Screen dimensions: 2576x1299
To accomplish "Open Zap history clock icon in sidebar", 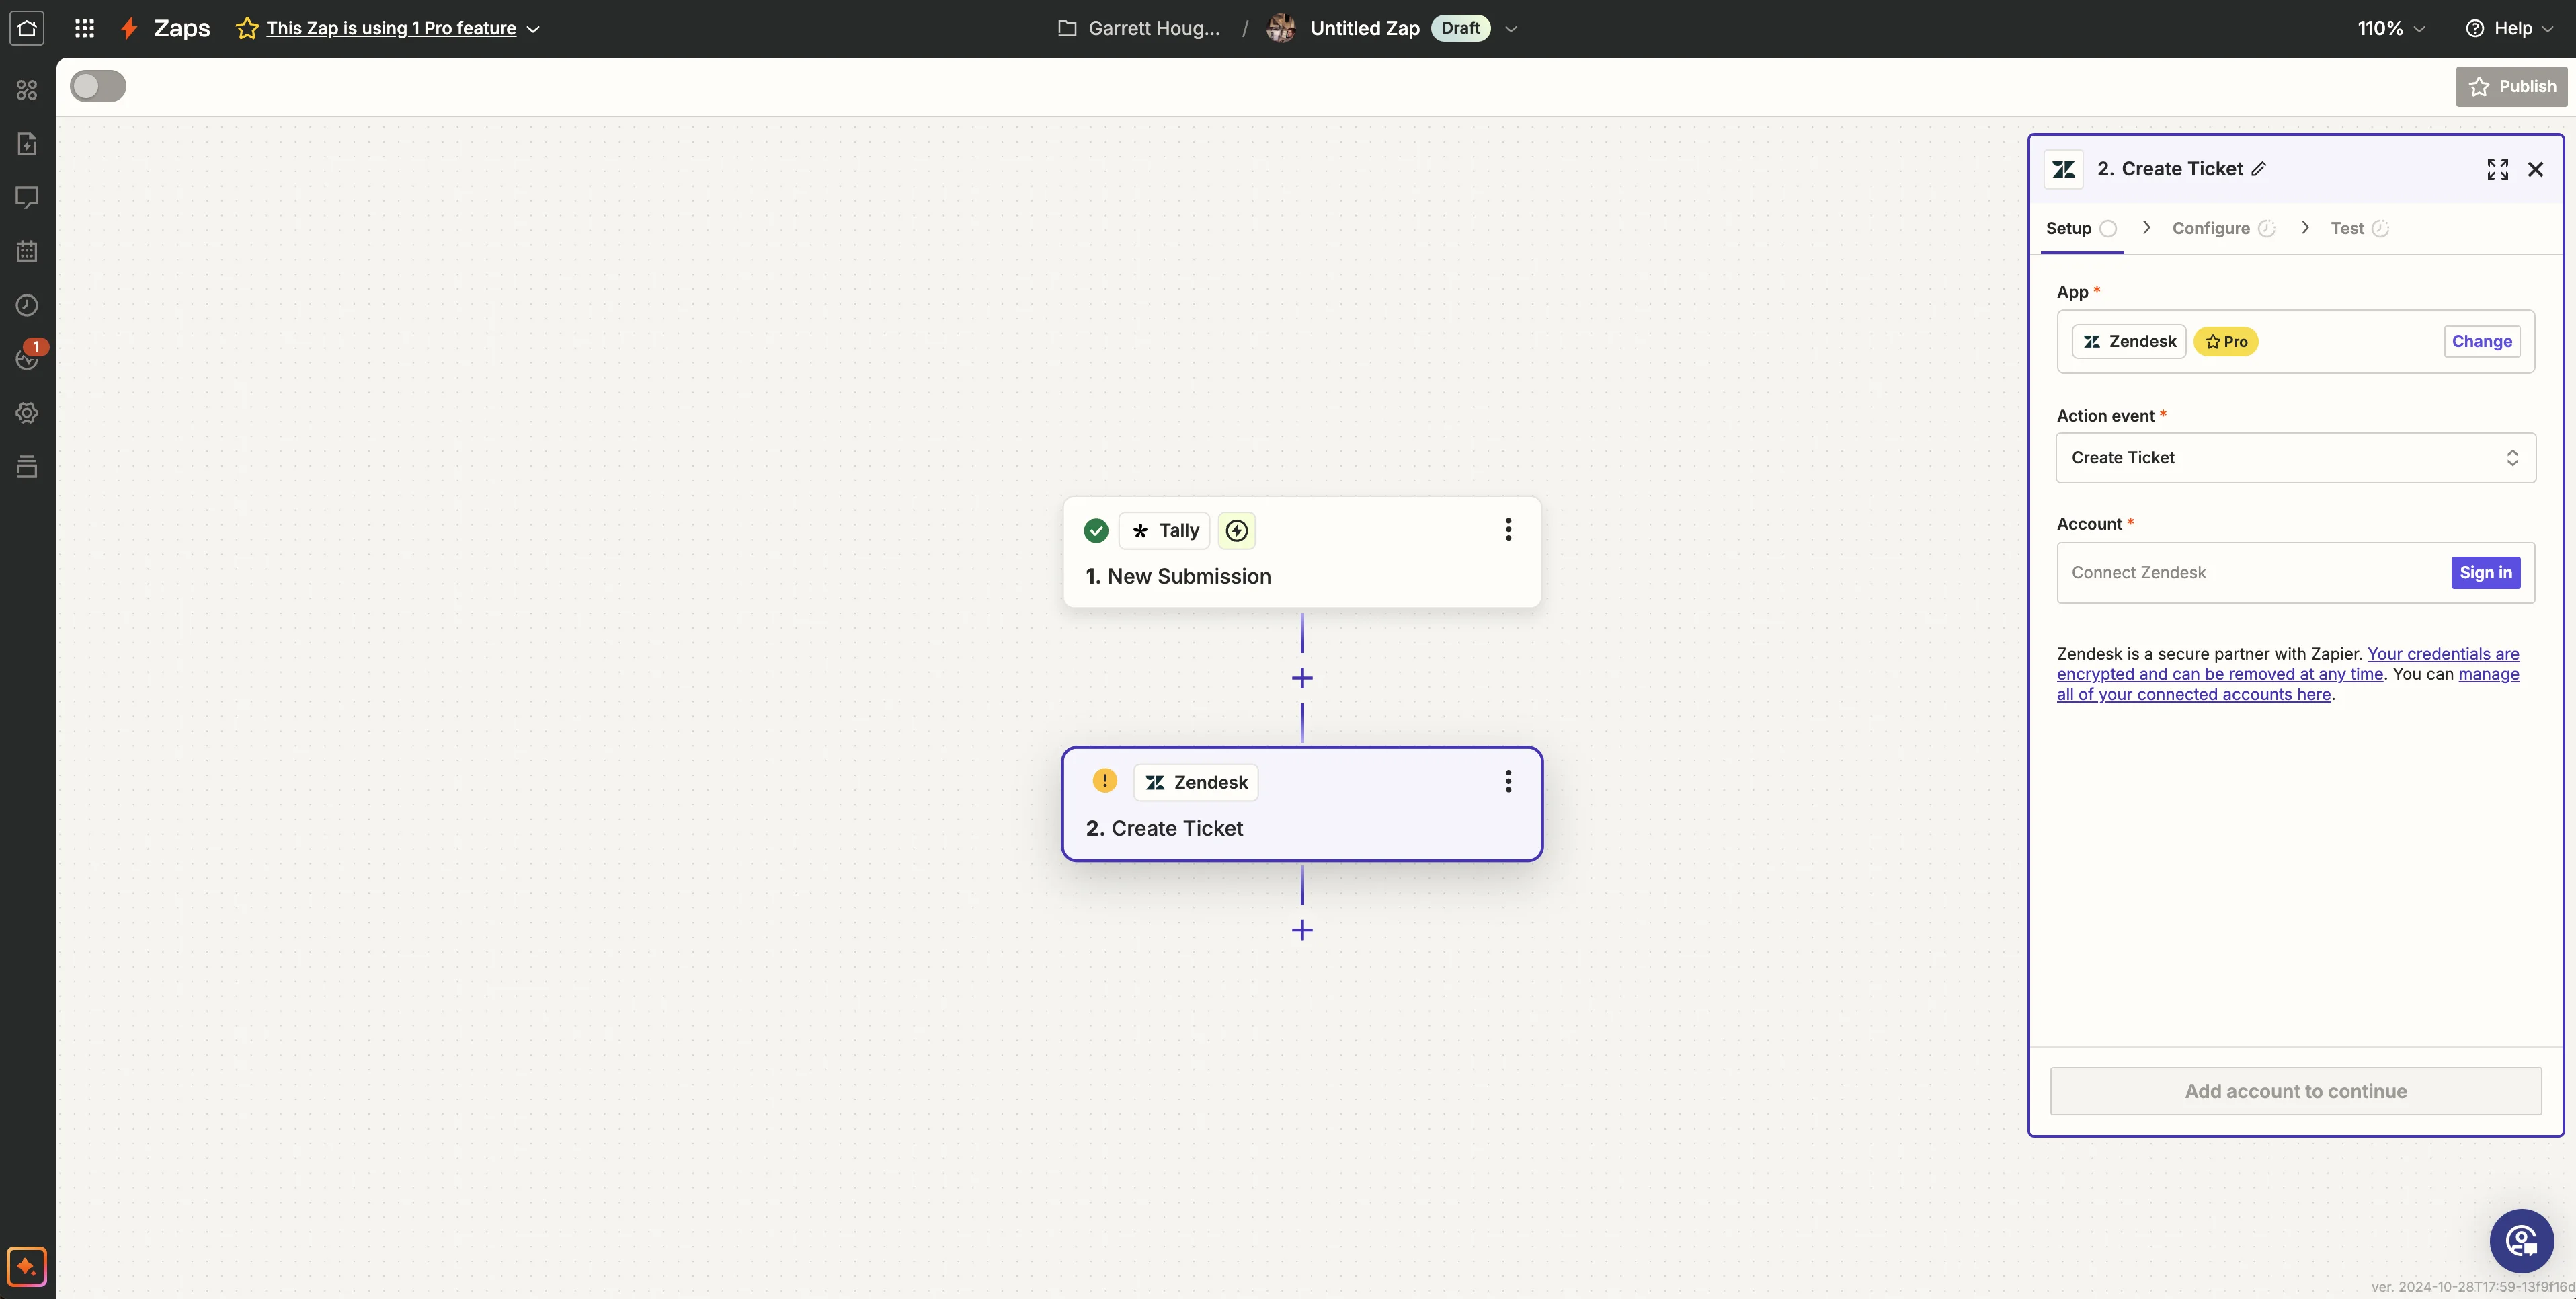I will pos(27,305).
